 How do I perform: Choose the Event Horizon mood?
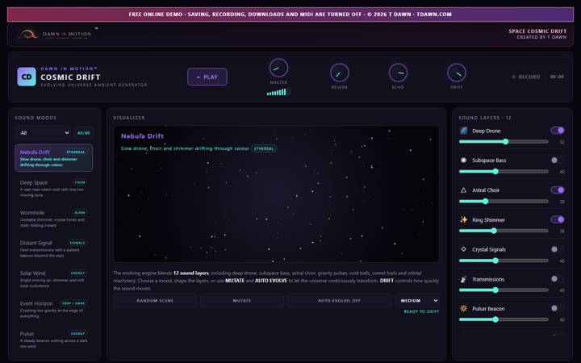(x=54, y=309)
